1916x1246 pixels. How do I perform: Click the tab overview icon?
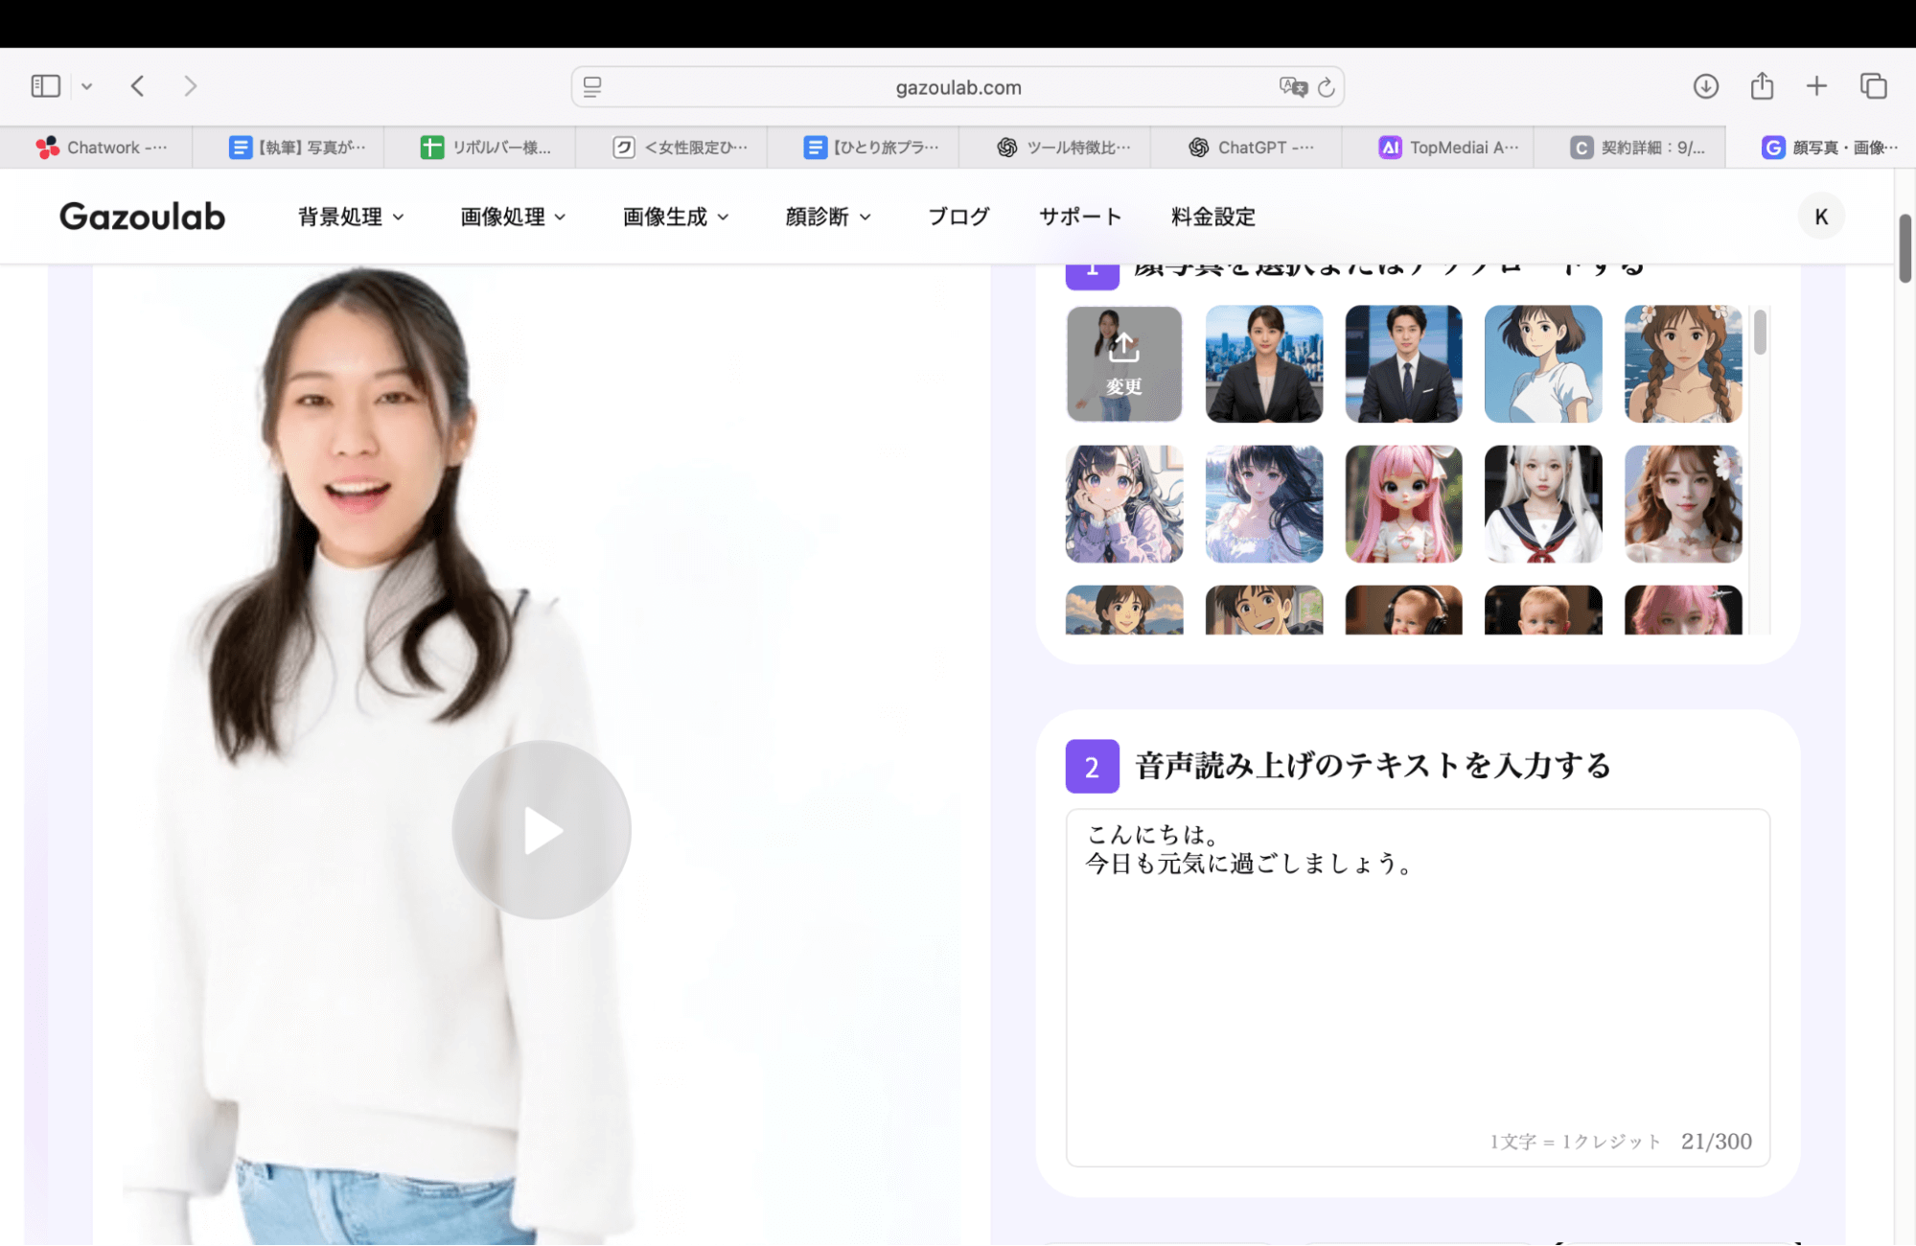pos(1873,85)
